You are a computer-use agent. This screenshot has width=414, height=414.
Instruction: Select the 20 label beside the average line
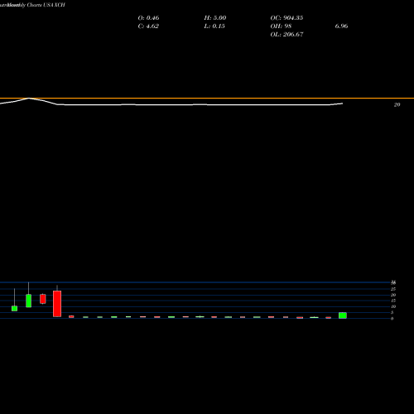pos(397,104)
